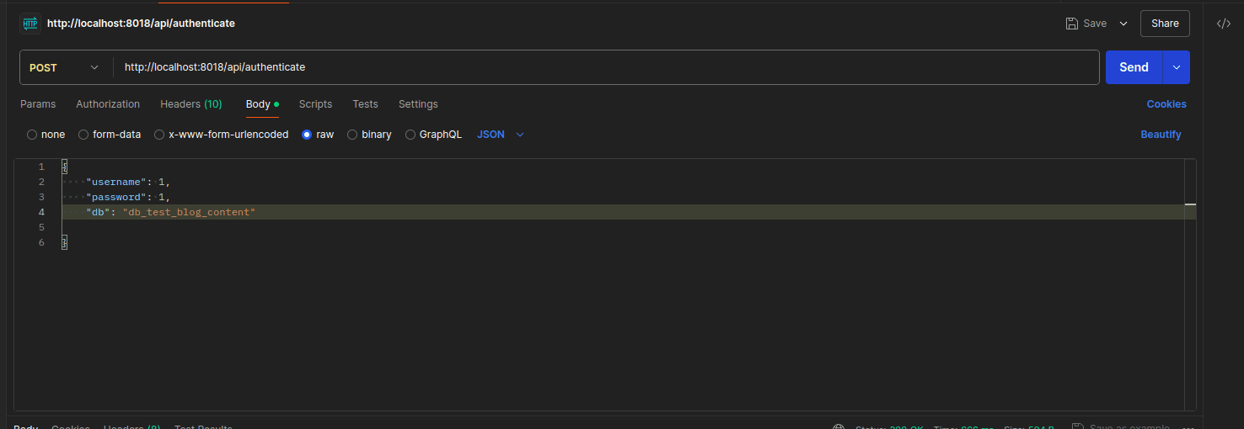The image size is (1244, 429).
Task: Click the HTTP request icon beside the title
Action: [x=30, y=24]
